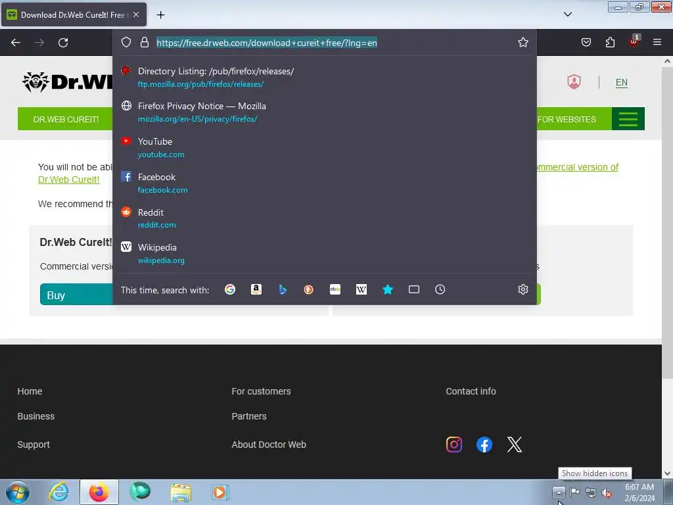Open the file explorer folder on taskbar
Screen dimensions: 673x505
[181, 492]
